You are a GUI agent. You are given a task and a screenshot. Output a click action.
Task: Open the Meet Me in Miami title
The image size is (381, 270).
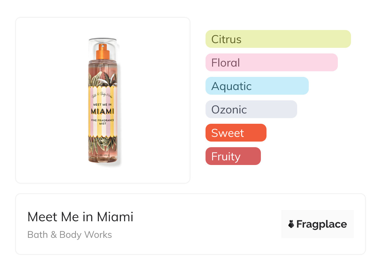click(80, 217)
